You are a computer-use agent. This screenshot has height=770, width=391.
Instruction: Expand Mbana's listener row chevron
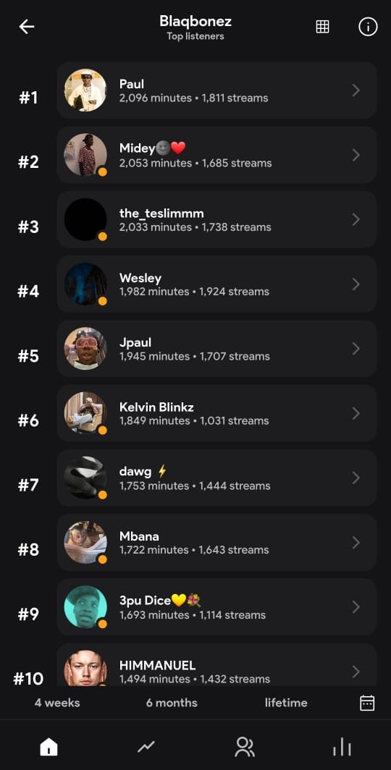[356, 543]
